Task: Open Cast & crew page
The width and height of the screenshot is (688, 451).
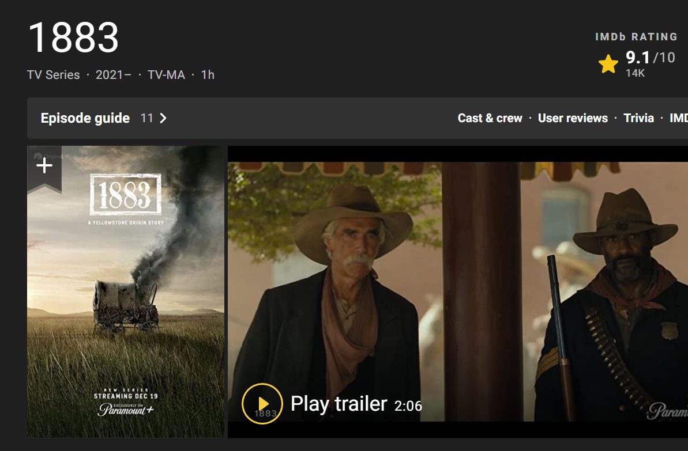Action: point(490,118)
